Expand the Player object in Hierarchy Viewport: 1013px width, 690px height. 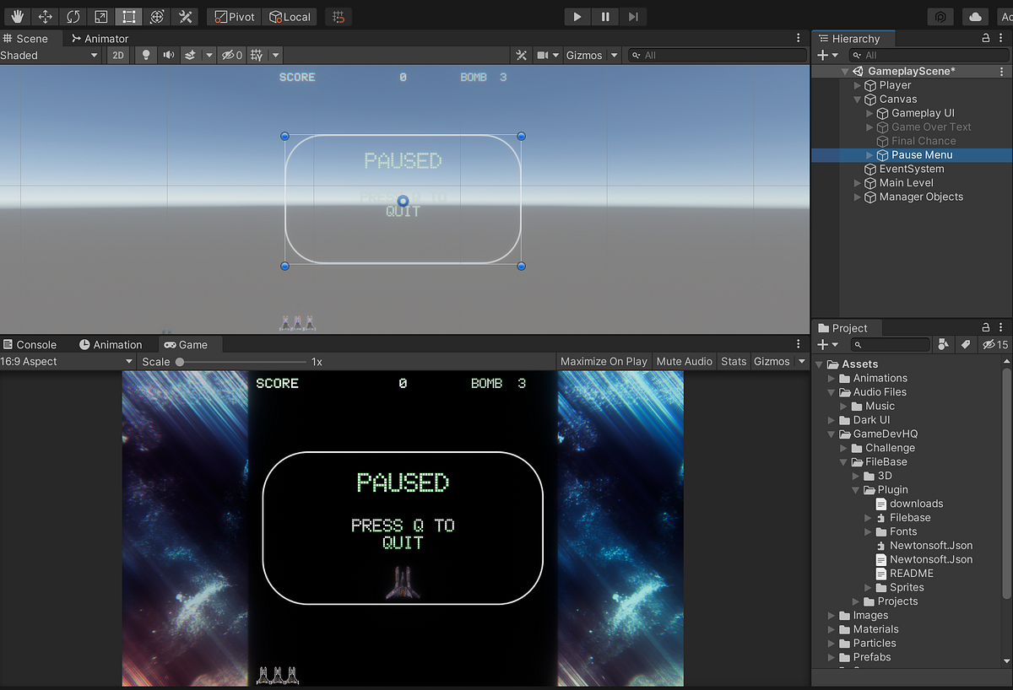(858, 84)
